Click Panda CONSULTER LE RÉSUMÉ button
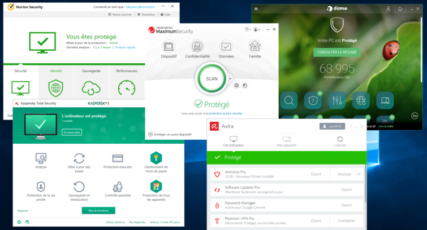This screenshot has width=427, height=230. 337,52
